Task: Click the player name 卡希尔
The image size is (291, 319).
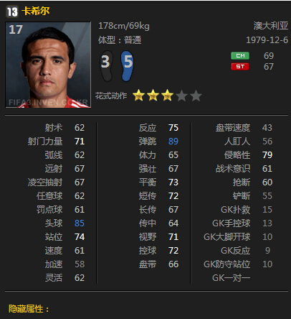Action: pyautogui.click(x=36, y=11)
